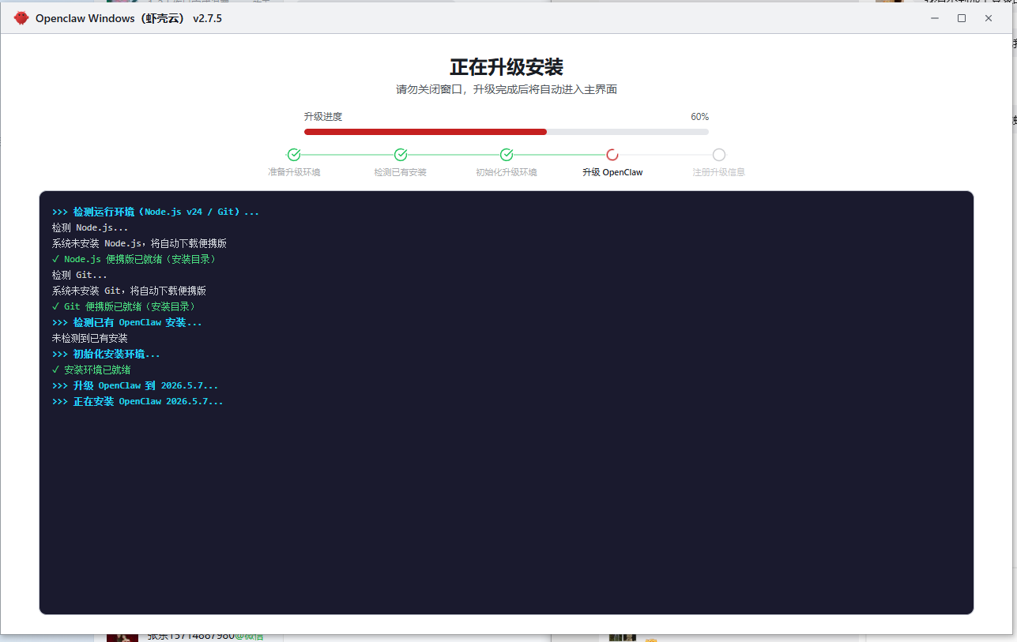This screenshot has width=1017, height=642.
Task: Click the window title Openclaw Windows v2.7.5
Action: (x=129, y=18)
